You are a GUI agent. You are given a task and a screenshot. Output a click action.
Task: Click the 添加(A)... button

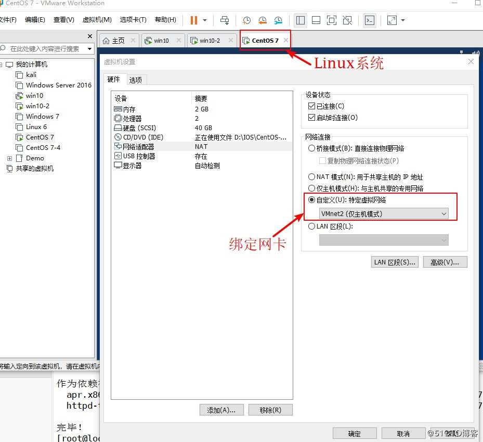[x=221, y=410]
